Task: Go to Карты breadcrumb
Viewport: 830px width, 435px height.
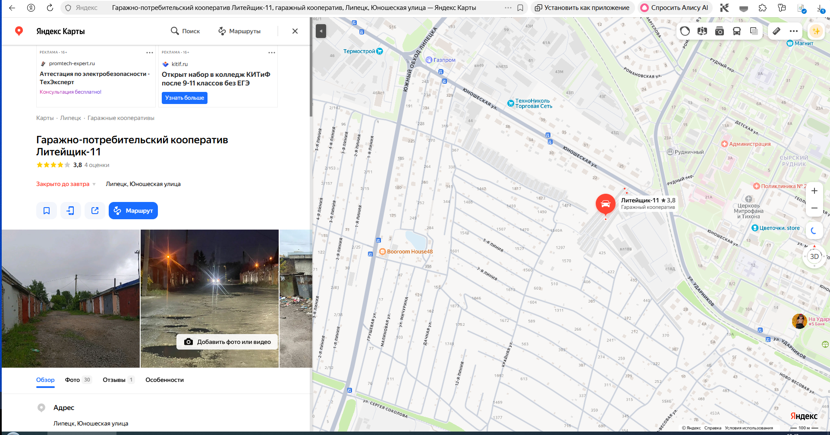Action: click(x=45, y=118)
